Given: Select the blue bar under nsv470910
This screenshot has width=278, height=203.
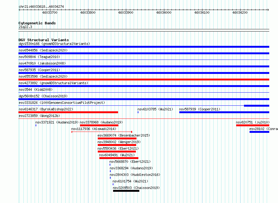Looking at the screenshot, I should pyautogui.click(x=144, y=66).
